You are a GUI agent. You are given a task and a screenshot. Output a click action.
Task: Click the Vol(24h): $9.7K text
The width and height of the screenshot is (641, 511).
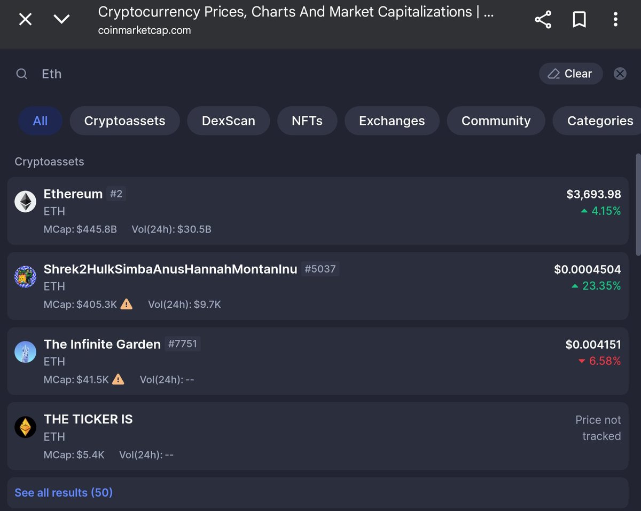tap(184, 305)
